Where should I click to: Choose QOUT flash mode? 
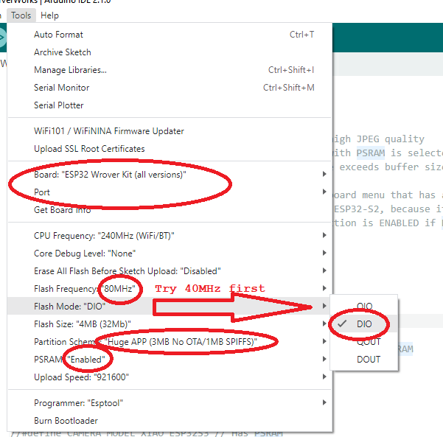pos(364,342)
